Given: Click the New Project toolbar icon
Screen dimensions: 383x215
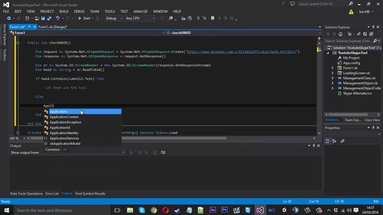Looking at the screenshot, I should 27,19.
